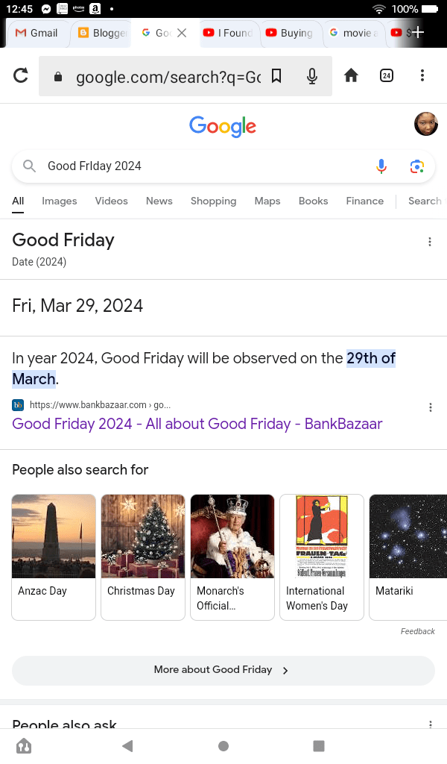Open options menu for BankBazaar result
The height and width of the screenshot is (764, 447).
(x=430, y=407)
